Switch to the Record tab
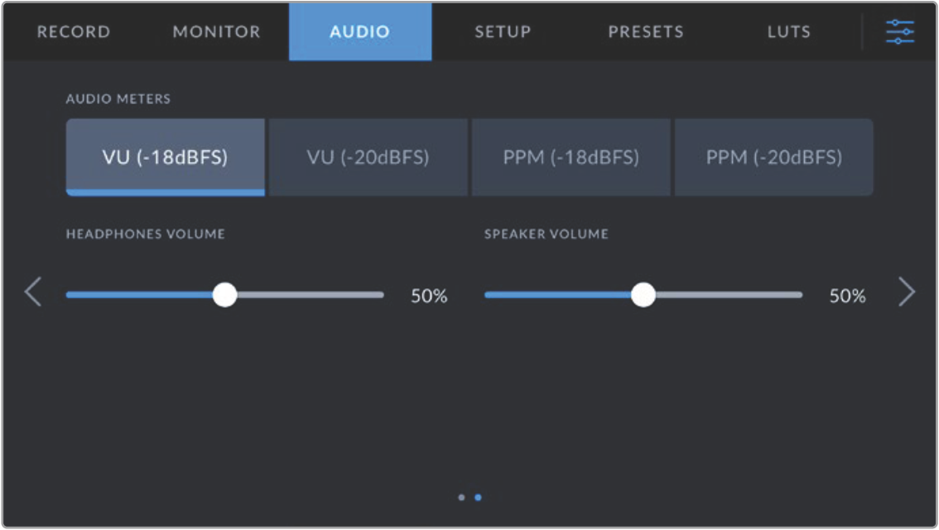The image size is (939, 530). tap(74, 32)
